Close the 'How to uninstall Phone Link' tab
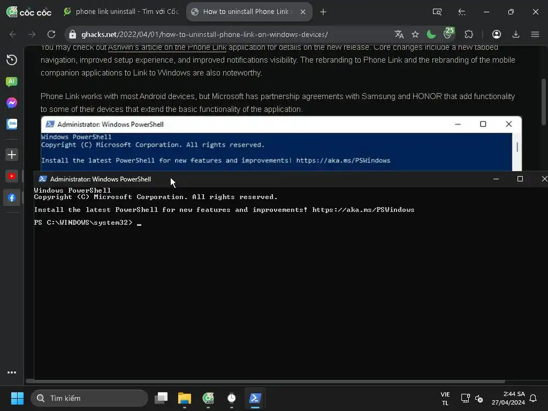548x411 pixels. point(303,12)
